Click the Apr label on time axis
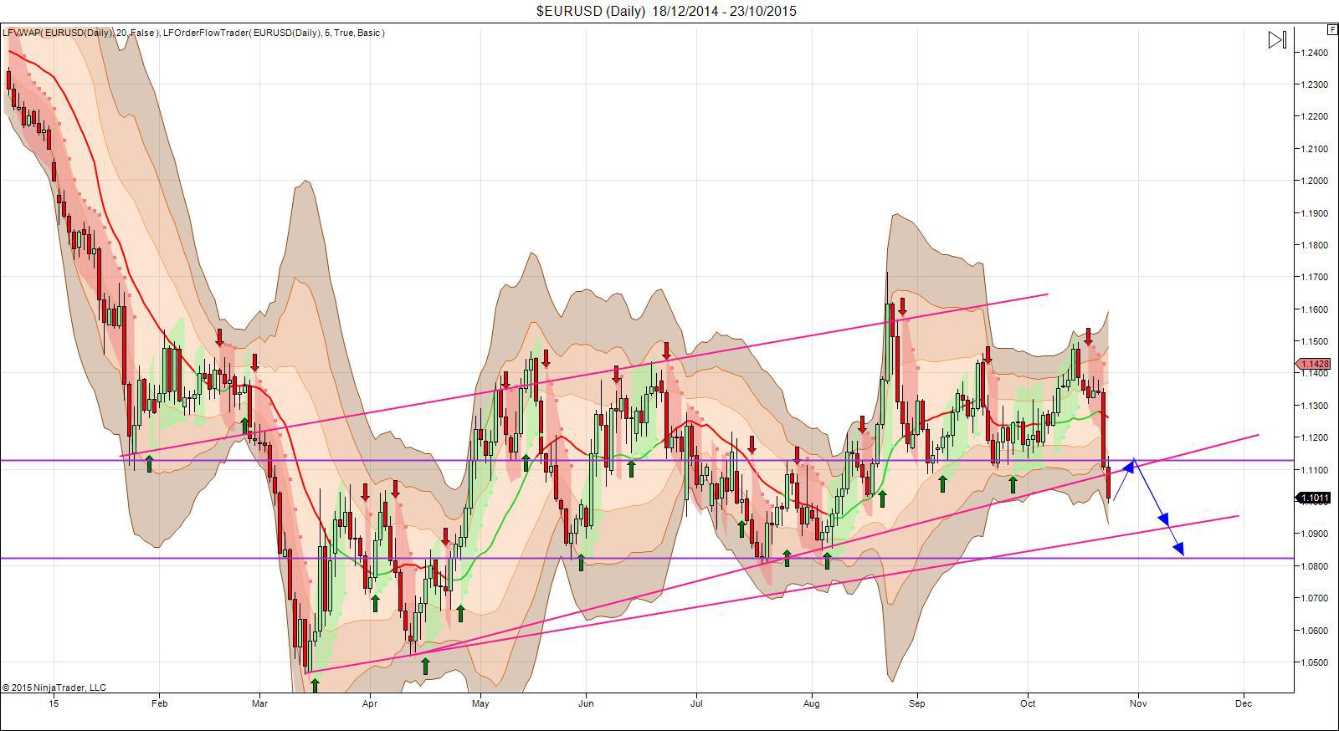The height and width of the screenshot is (731, 1339). click(x=369, y=703)
